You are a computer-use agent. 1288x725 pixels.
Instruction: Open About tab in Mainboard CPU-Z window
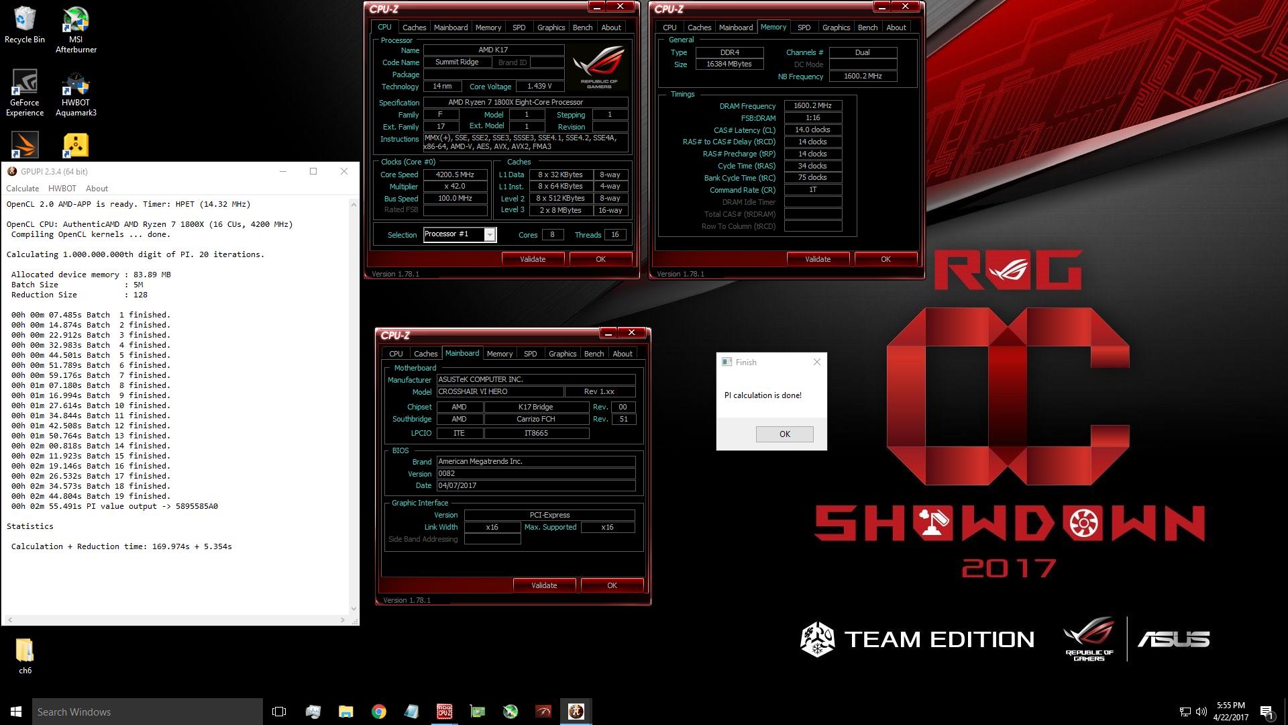pos(623,354)
